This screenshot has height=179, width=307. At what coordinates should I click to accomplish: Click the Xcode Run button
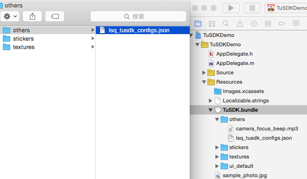tap(231, 8)
